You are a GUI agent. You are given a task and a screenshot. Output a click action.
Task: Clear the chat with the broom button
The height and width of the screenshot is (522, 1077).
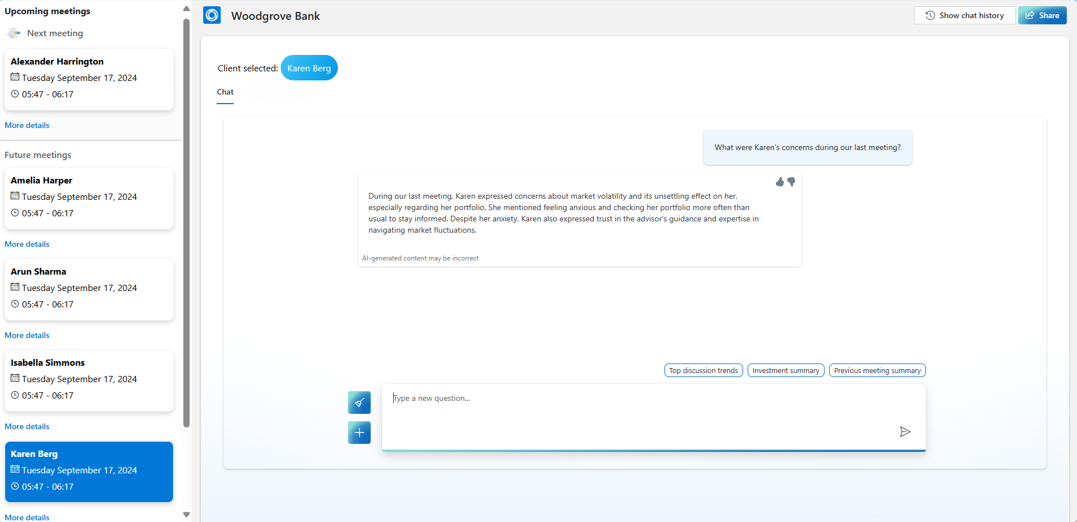tap(359, 403)
